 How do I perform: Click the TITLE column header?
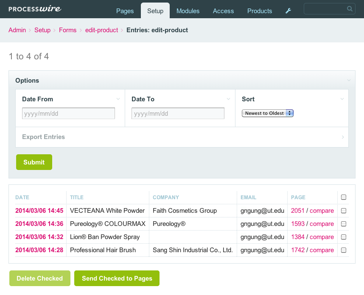click(x=77, y=198)
